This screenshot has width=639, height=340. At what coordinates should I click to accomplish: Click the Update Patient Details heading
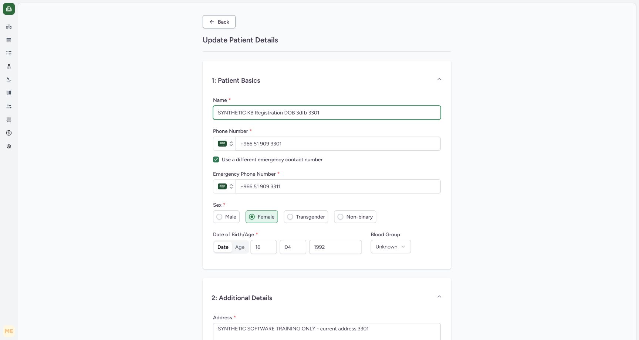click(240, 40)
